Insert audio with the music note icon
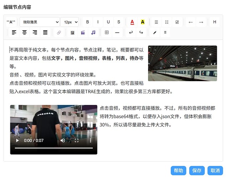Image resolution: width=226 pixels, height=178 pixels. [x=93, y=32]
